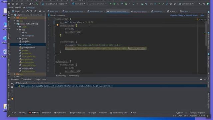Collapse the app folder in tree
213x120 pixels.
click(x=17, y=30)
